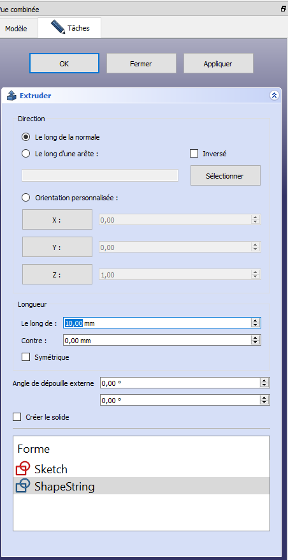Choose "Orientation personnalisée" radio option
Screen dimensions: 288x560
click(25, 198)
